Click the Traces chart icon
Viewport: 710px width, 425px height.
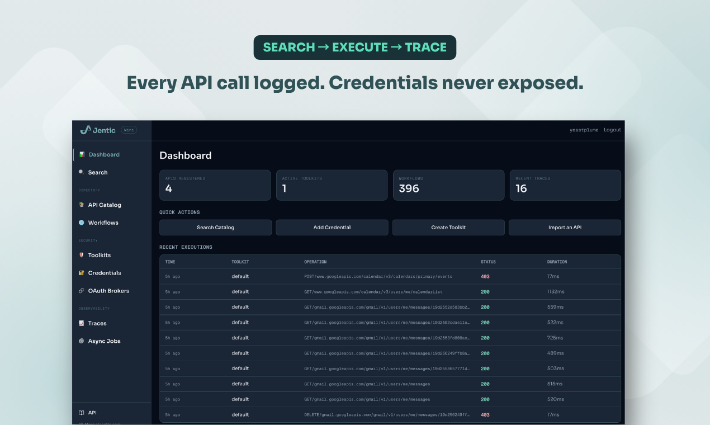pos(82,323)
